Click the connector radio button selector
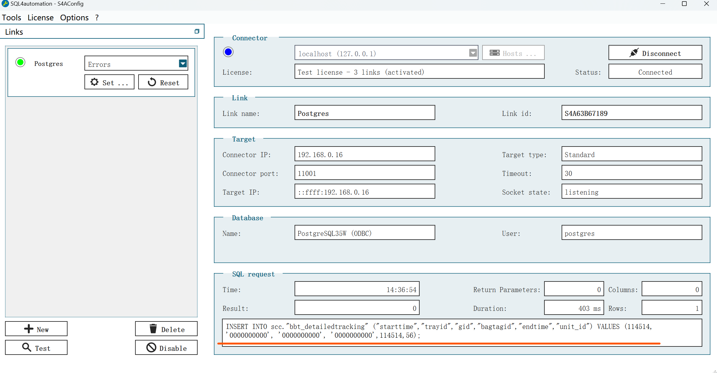717x373 pixels. (228, 52)
